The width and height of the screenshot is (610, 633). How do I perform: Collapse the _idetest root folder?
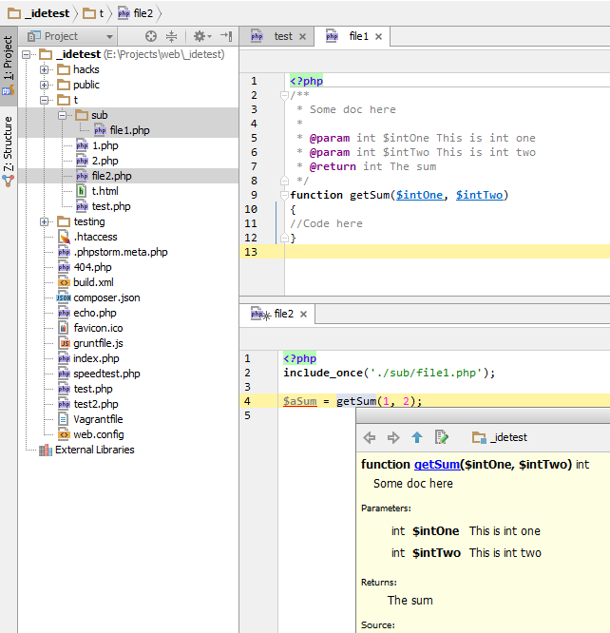click(27, 54)
